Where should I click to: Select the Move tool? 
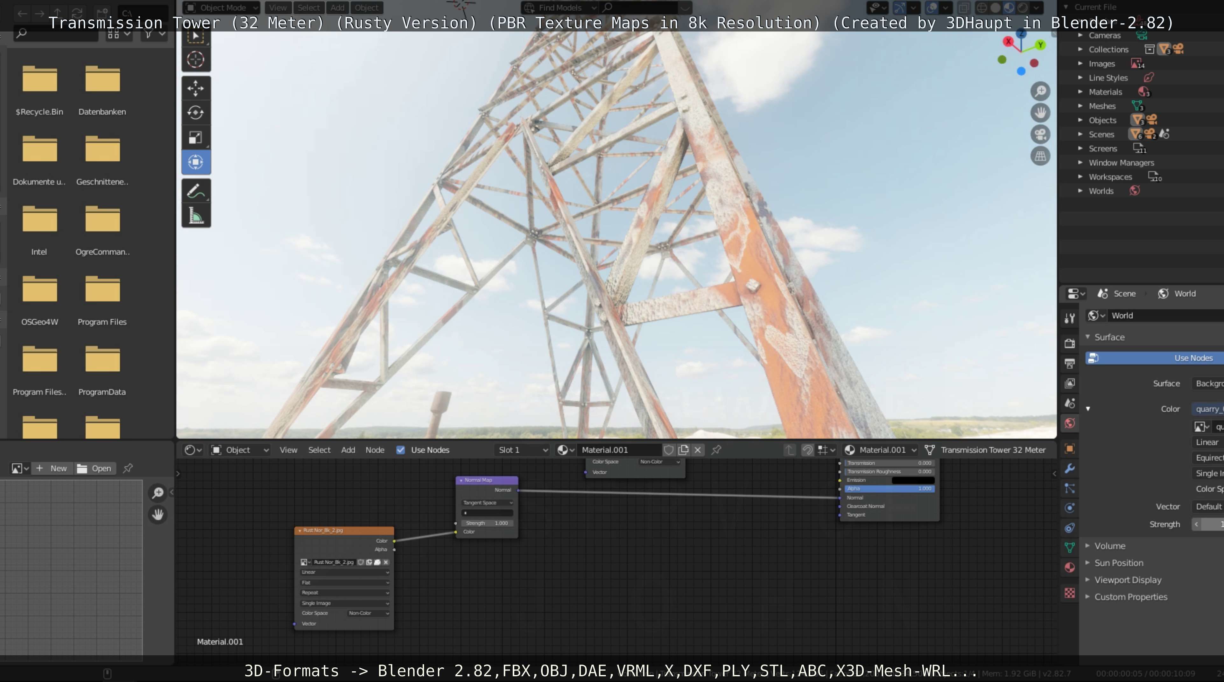click(x=195, y=88)
